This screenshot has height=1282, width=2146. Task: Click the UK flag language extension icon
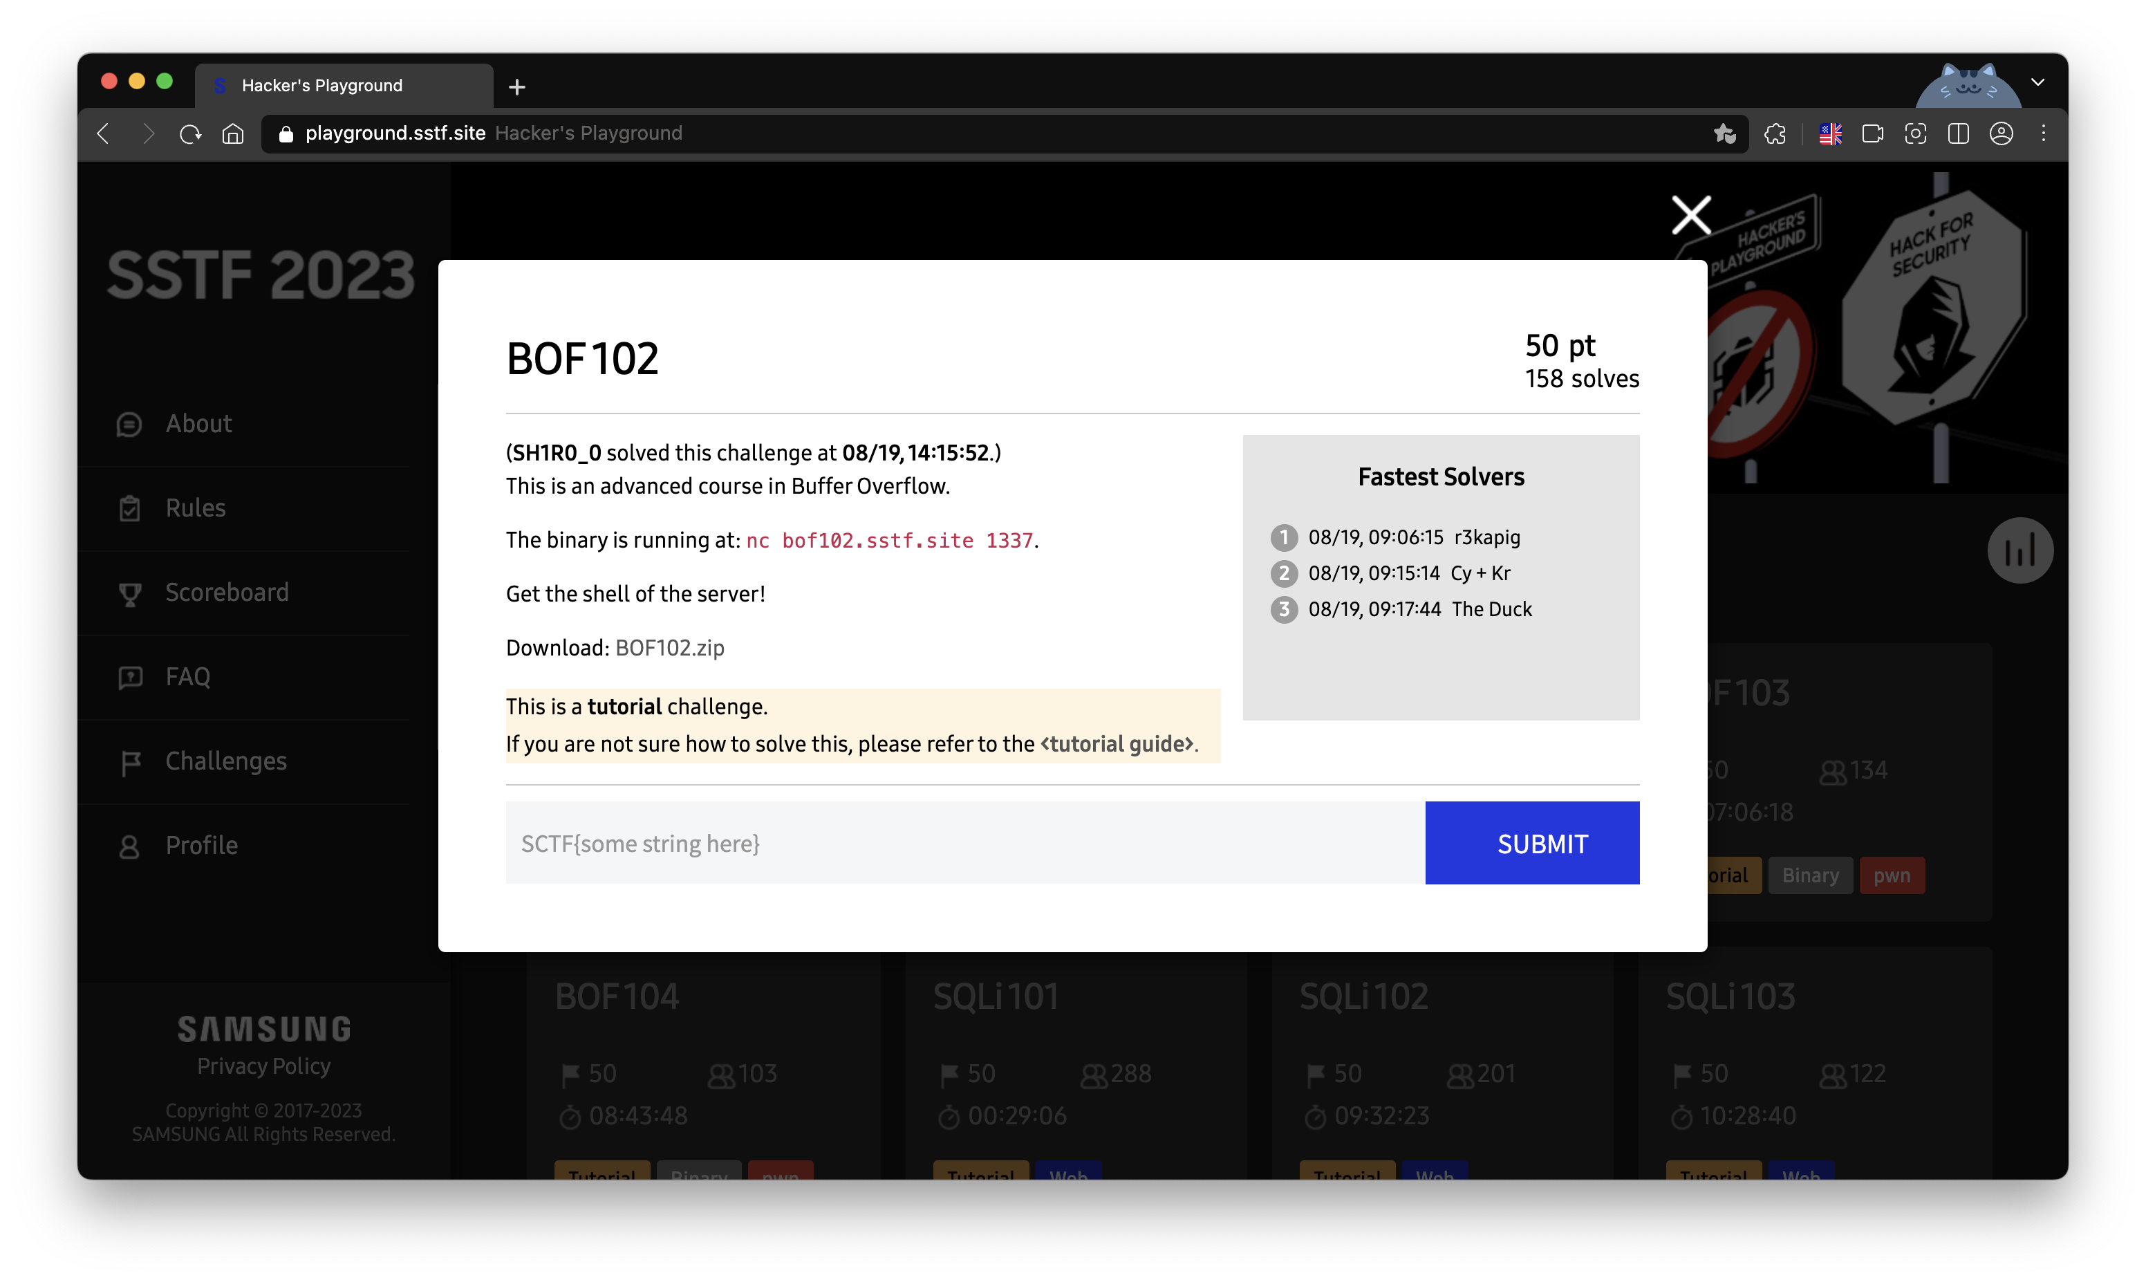pos(1830,133)
